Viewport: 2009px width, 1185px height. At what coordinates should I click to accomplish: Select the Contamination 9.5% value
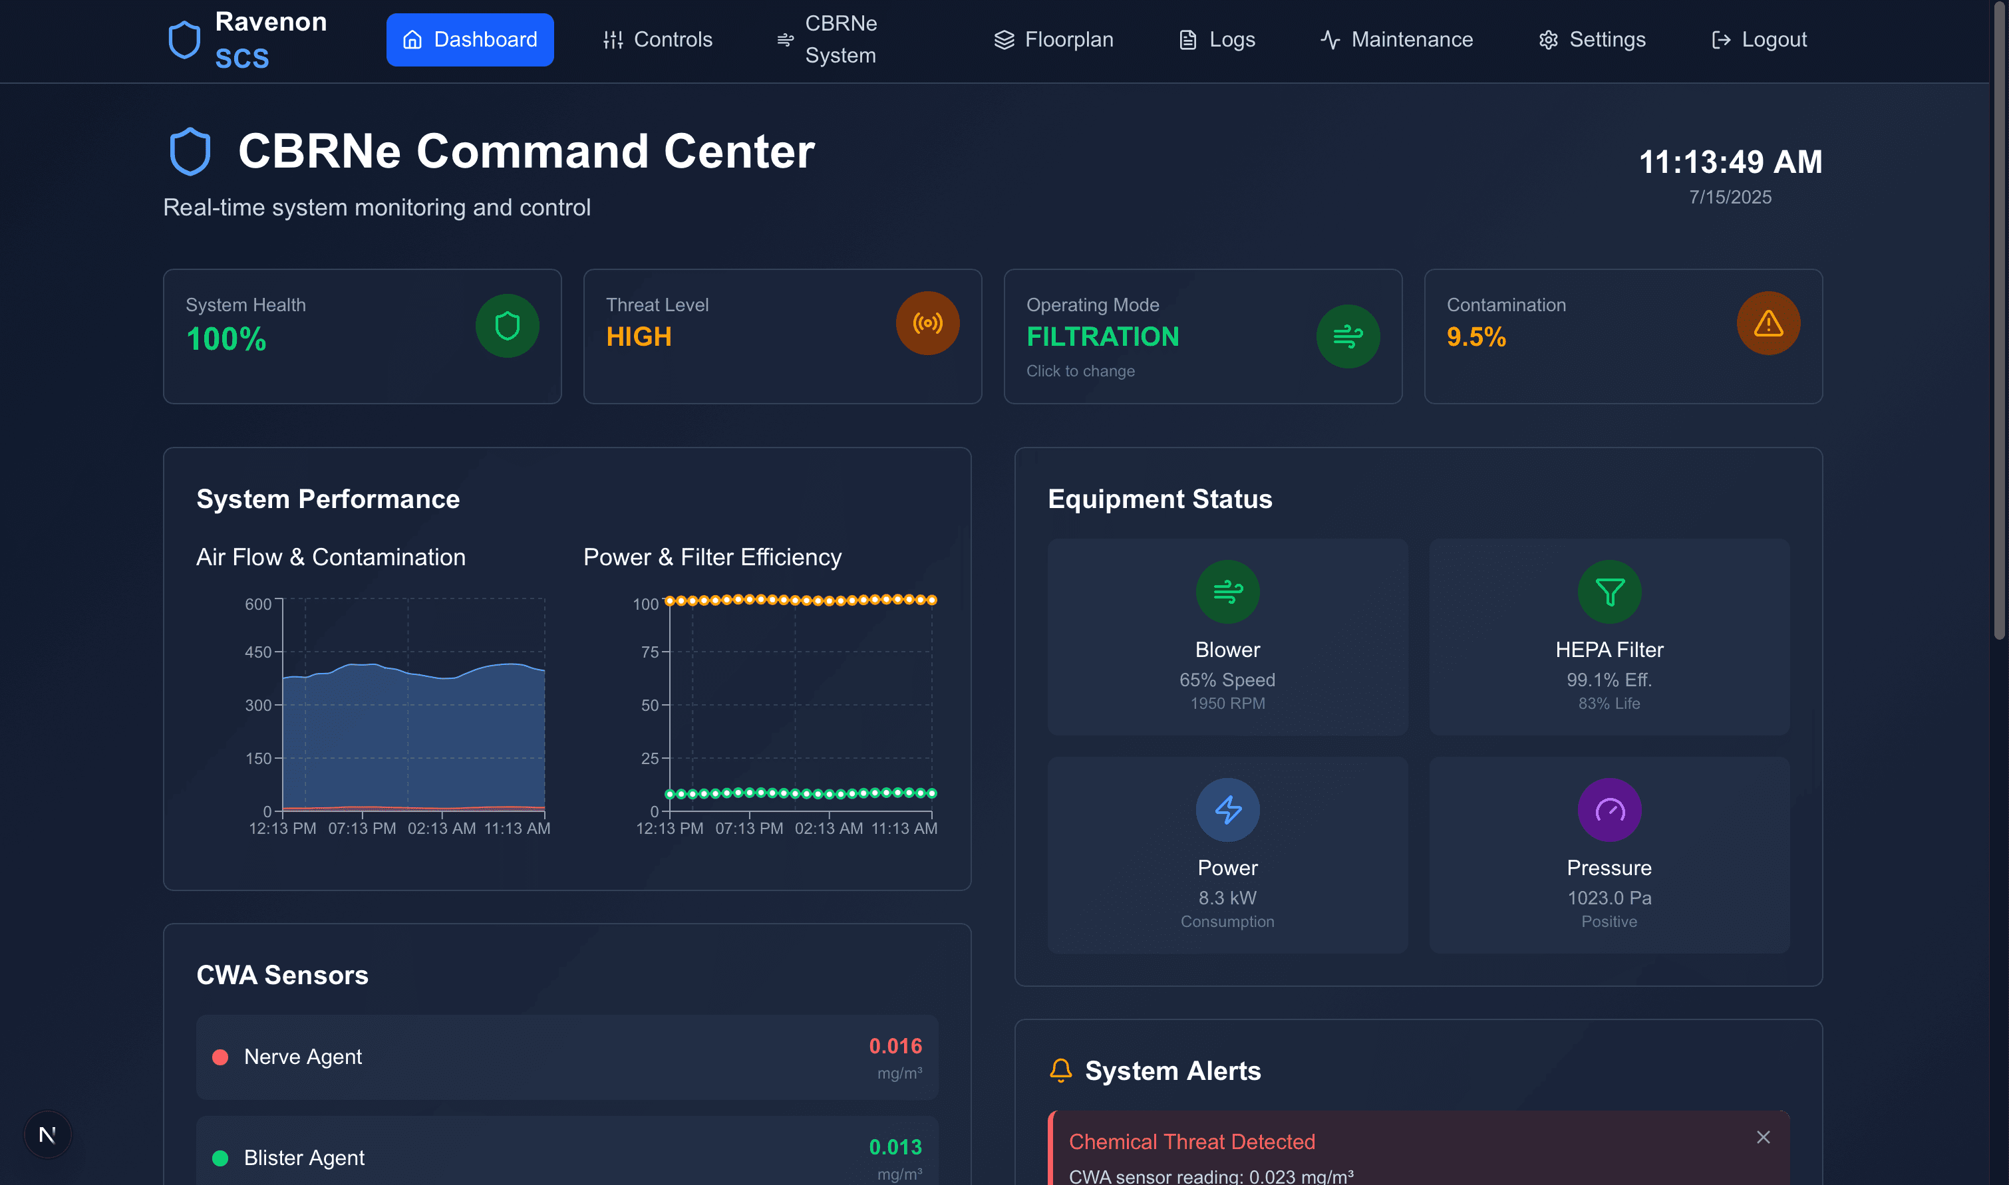1476,337
